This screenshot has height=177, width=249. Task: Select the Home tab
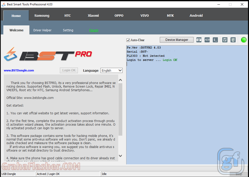[x=16, y=16]
